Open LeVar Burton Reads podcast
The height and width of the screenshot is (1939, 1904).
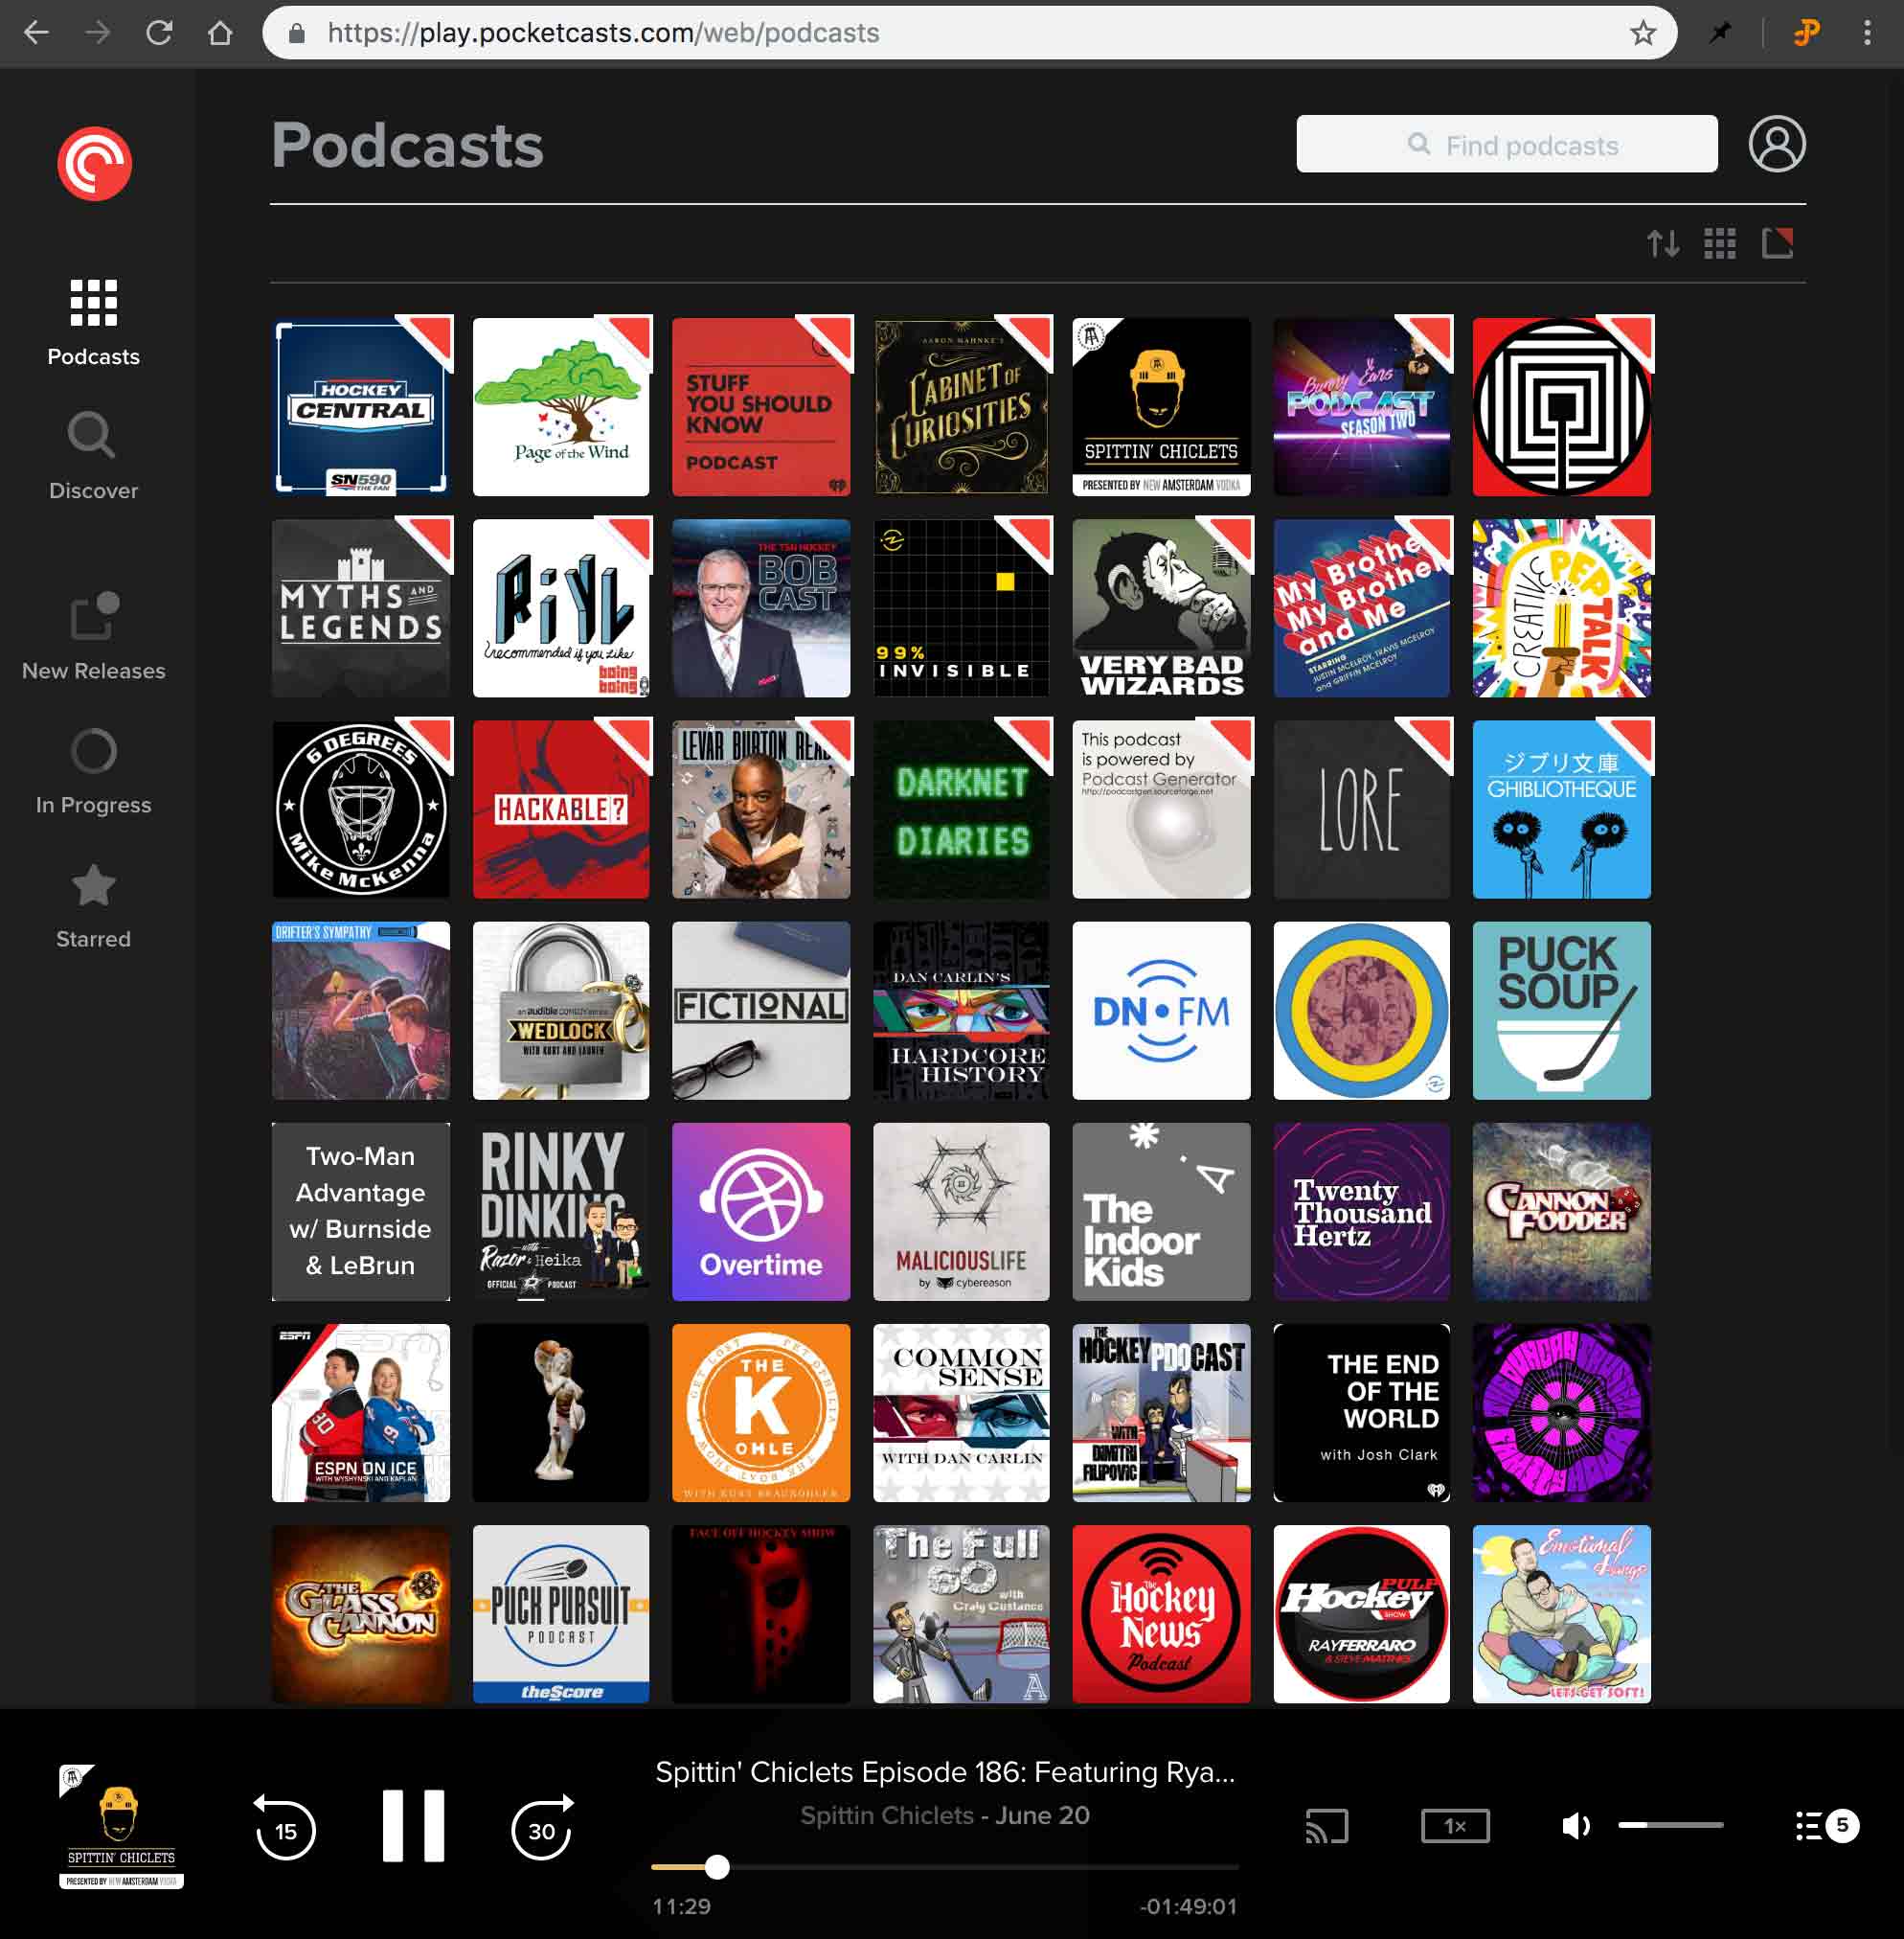click(761, 810)
